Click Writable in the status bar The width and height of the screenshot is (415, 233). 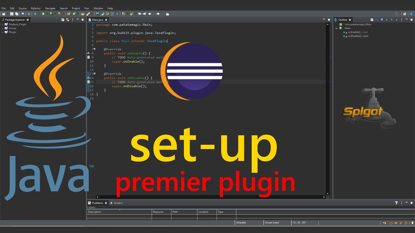tap(241, 223)
